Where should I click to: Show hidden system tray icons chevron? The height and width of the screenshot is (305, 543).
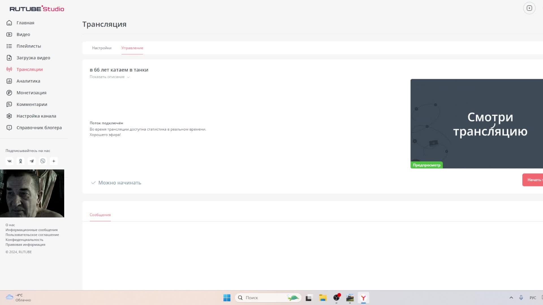point(511,298)
